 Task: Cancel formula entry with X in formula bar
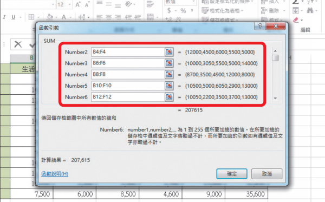pyautogui.click(x=18, y=44)
